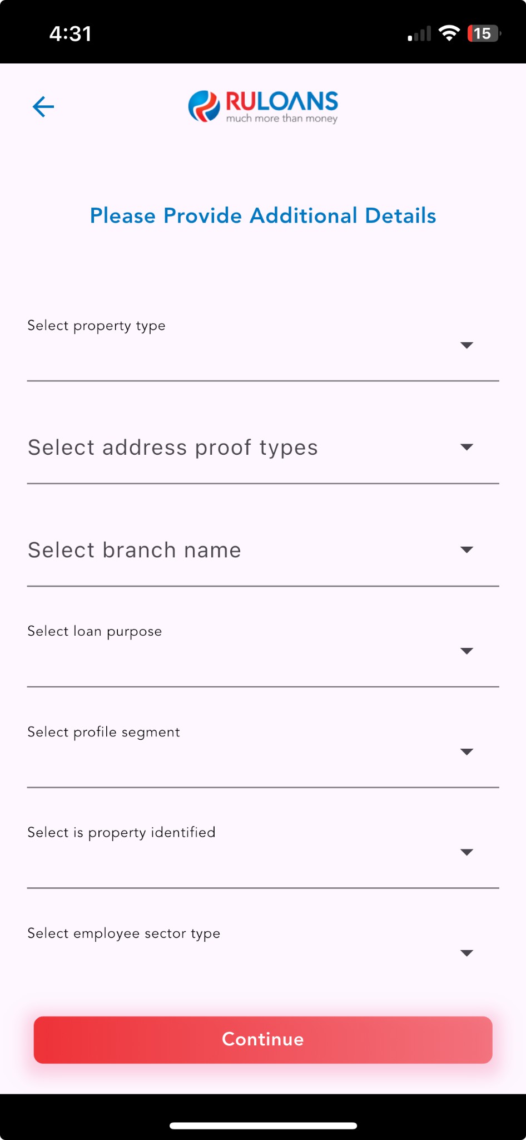Tap the arrow icon for branch name

[x=467, y=550]
